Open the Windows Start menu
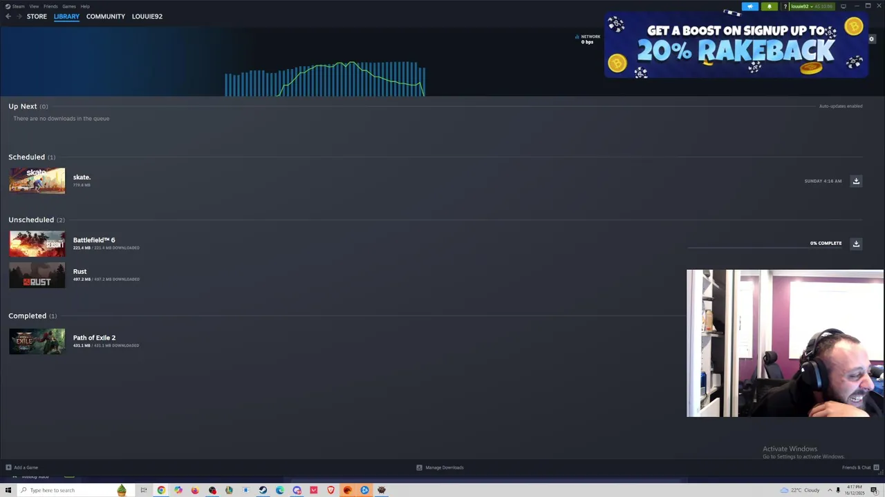 point(8,490)
